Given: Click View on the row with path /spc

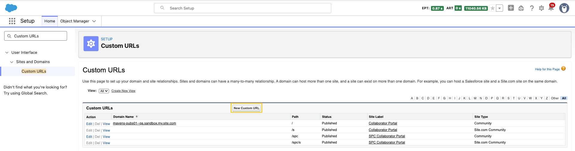Looking at the screenshot, I should pyautogui.click(x=106, y=137).
